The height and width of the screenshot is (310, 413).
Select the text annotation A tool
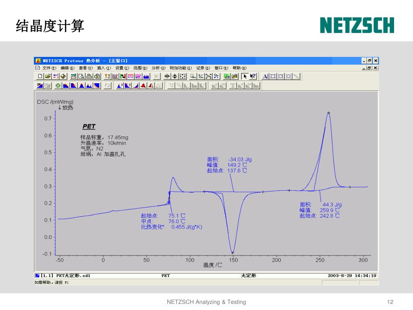pos(265,76)
